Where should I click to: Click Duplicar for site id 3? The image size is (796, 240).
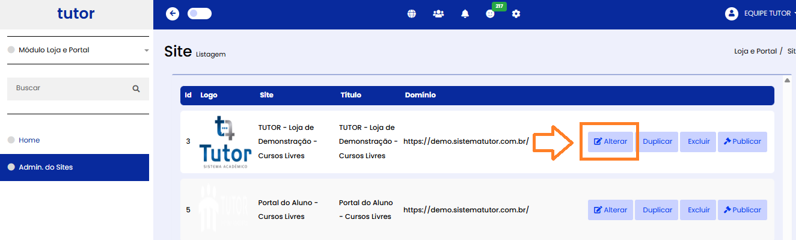pyautogui.click(x=657, y=142)
